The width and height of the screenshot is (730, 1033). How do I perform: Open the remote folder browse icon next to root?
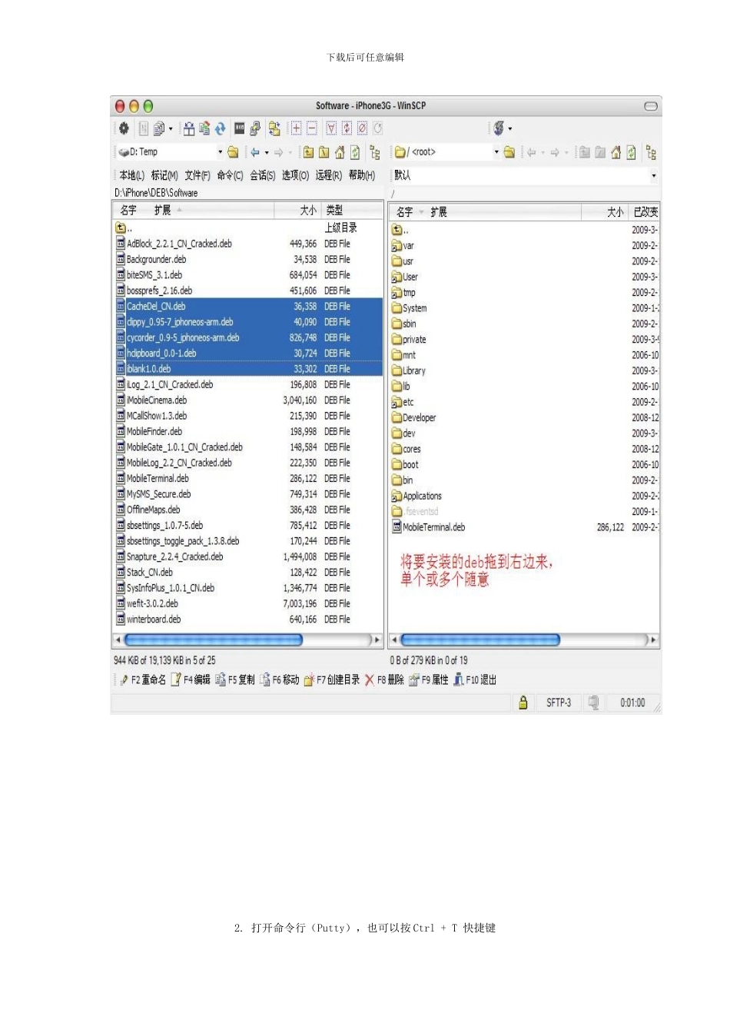[x=509, y=152]
